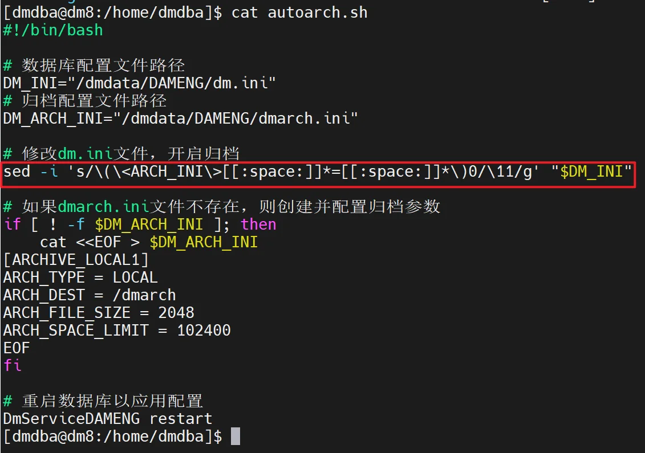The height and width of the screenshot is (453, 645).
Task: Click the comment 数据库配置文件路径
Action: point(94,66)
